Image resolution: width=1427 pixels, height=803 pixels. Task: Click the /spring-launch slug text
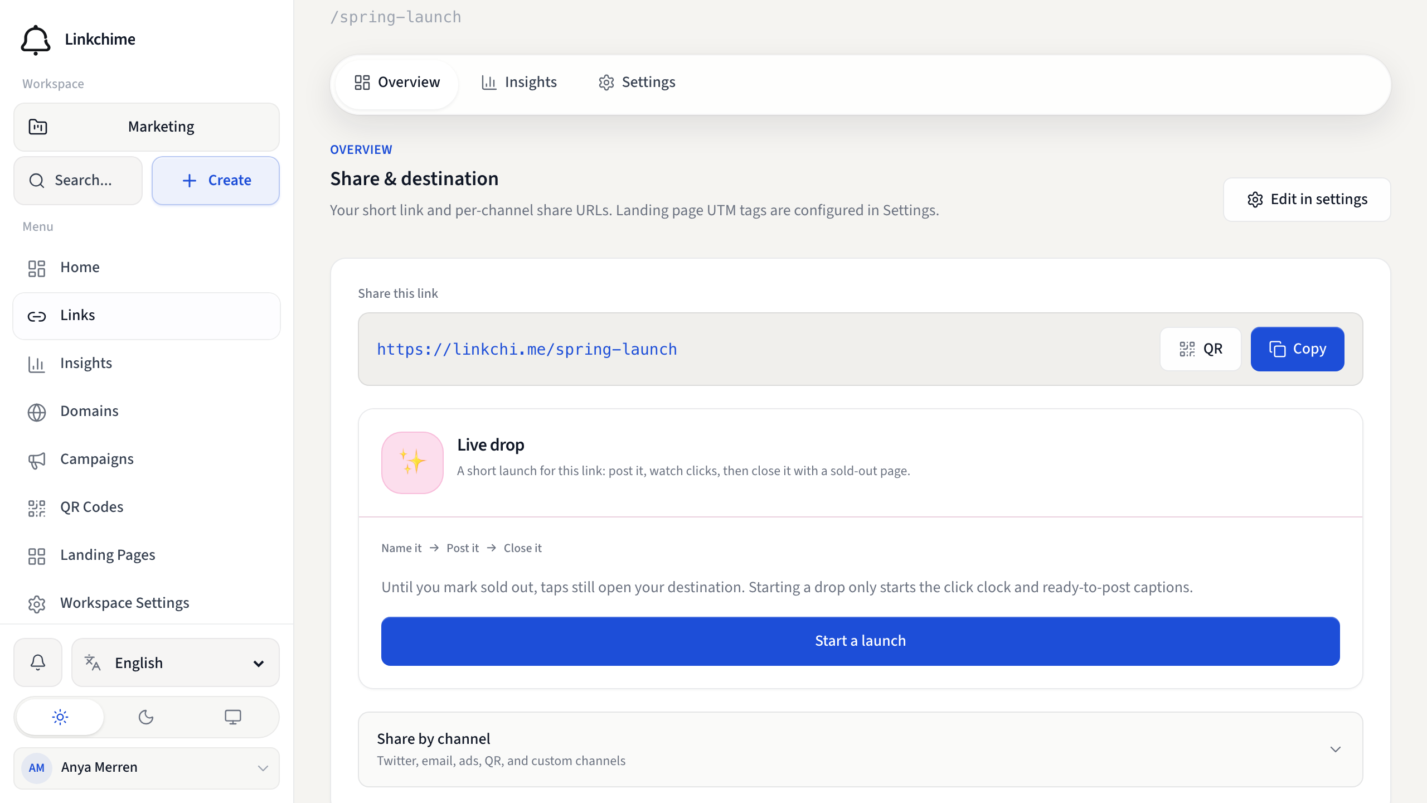pos(396,17)
